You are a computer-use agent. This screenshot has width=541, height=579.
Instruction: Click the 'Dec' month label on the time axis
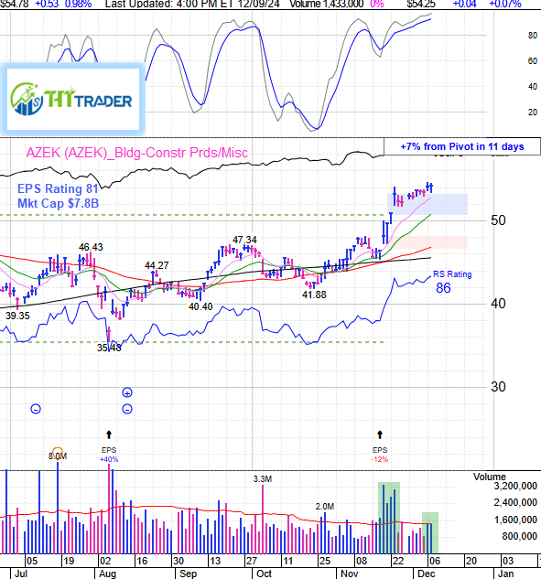(x=426, y=574)
